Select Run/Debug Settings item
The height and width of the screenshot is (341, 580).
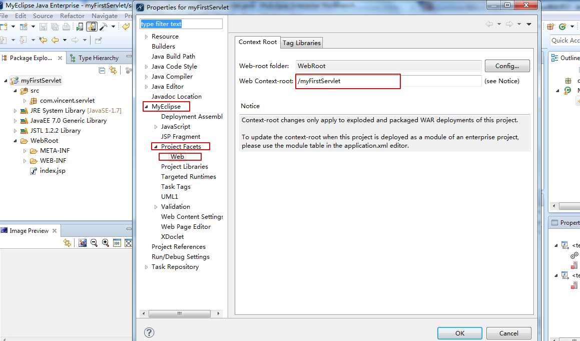pos(181,256)
